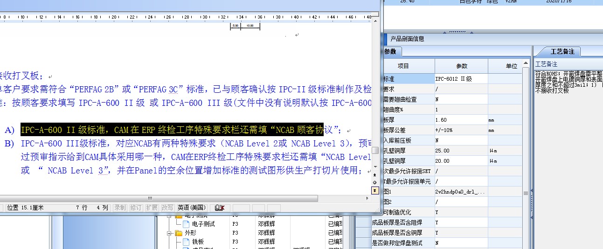Click the vertical scrollbar thumb in document
Viewport: 603px width, 249px height.
pos(375,151)
